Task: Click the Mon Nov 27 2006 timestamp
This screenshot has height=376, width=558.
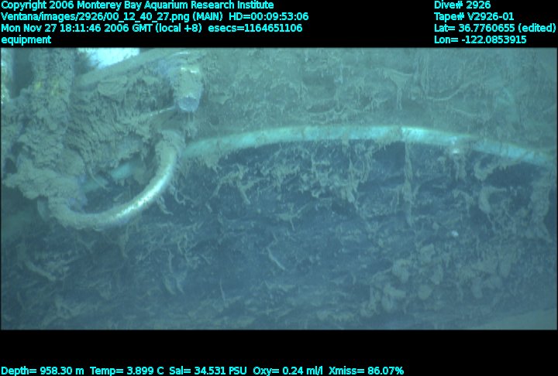Action: coord(102,28)
